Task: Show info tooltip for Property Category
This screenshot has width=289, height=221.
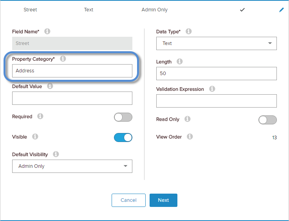Action: pos(63,59)
